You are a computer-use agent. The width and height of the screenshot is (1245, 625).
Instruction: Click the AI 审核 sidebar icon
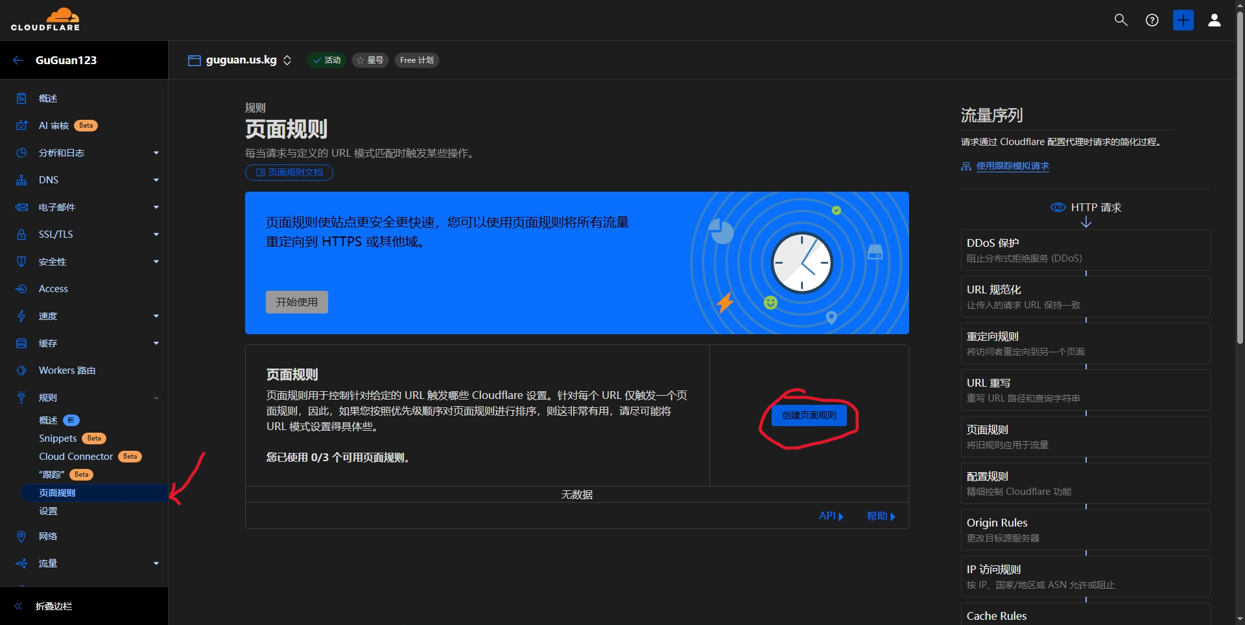tap(21, 126)
